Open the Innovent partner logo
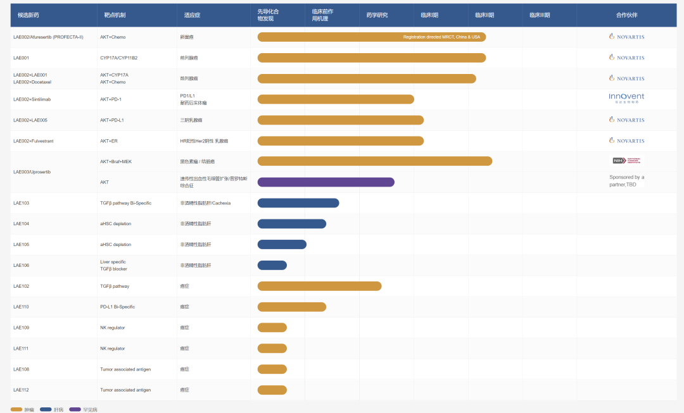The height and width of the screenshot is (413, 684). (626, 98)
